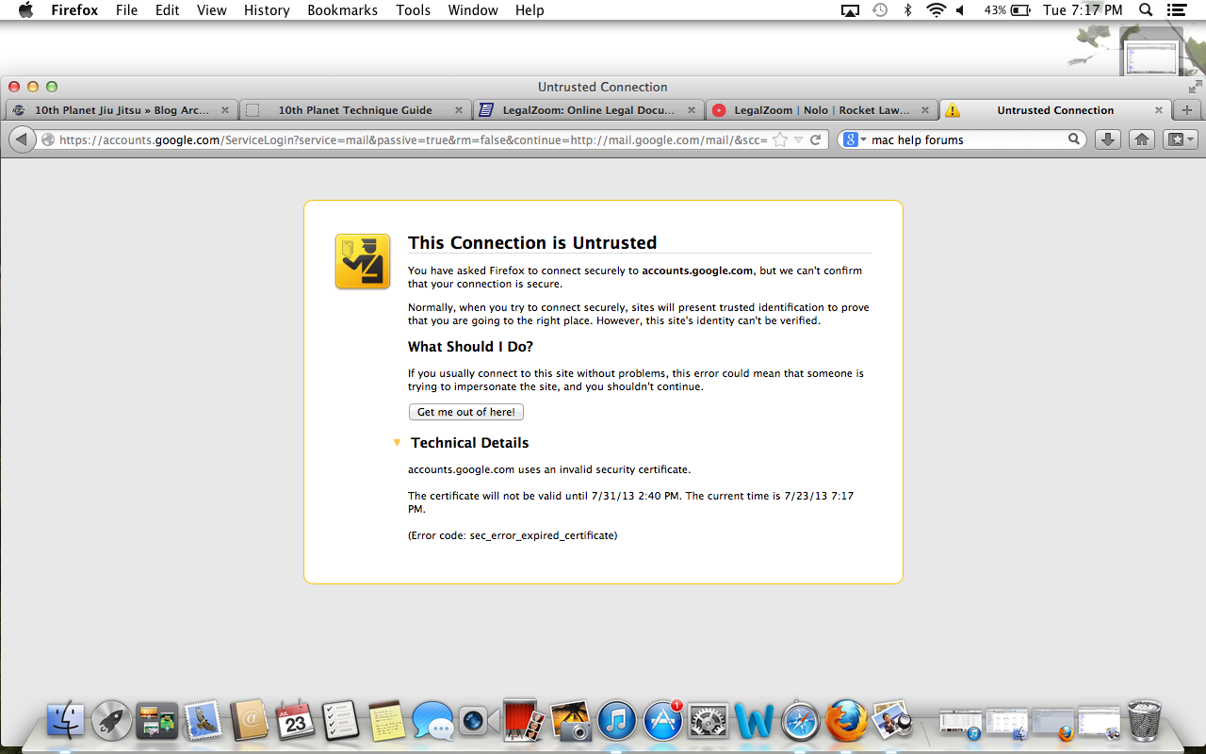
Task: Open App Store in the Dock
Action: tap(662, 721)
